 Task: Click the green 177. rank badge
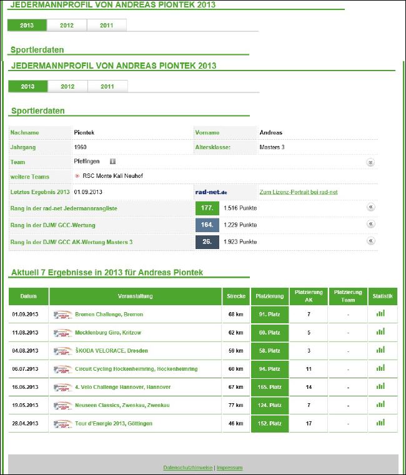click(x=207, y=208)
